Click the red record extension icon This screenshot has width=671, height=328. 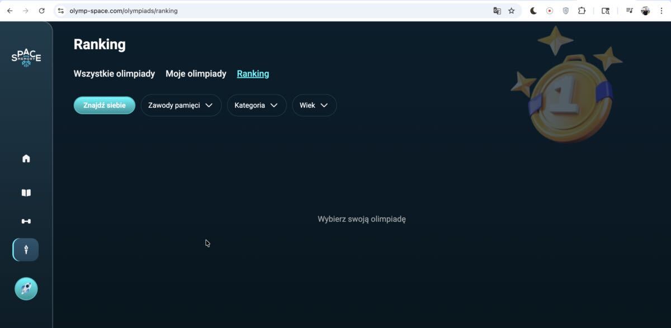coord(550,11)
